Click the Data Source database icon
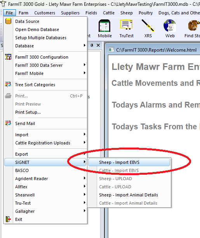Image resolution: width=200 pixels, height=238 pixels. point(8,21)
